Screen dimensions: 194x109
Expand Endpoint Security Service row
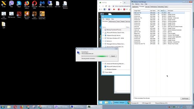[x=103, y=35]
